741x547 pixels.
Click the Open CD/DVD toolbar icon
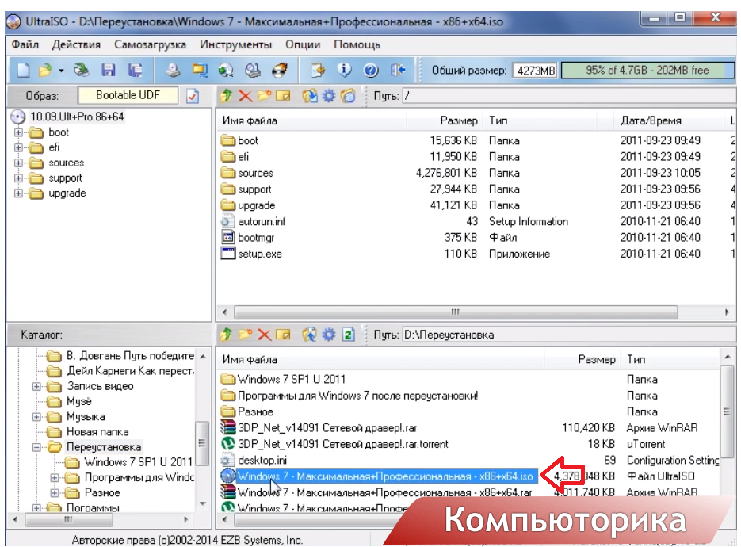pyautogui.click(x=82, y=71)
